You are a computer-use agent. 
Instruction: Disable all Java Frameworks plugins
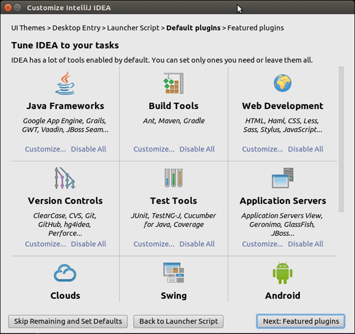(x=88, y=149)
